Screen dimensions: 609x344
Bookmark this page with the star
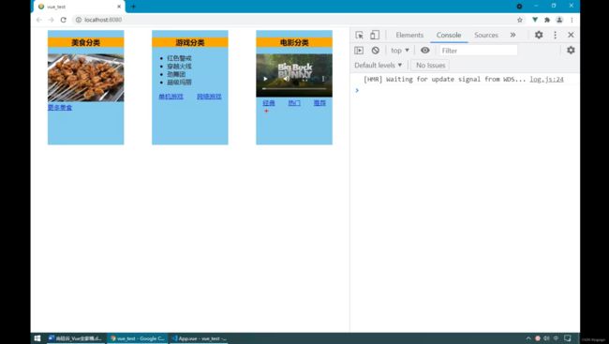(520, 20)
